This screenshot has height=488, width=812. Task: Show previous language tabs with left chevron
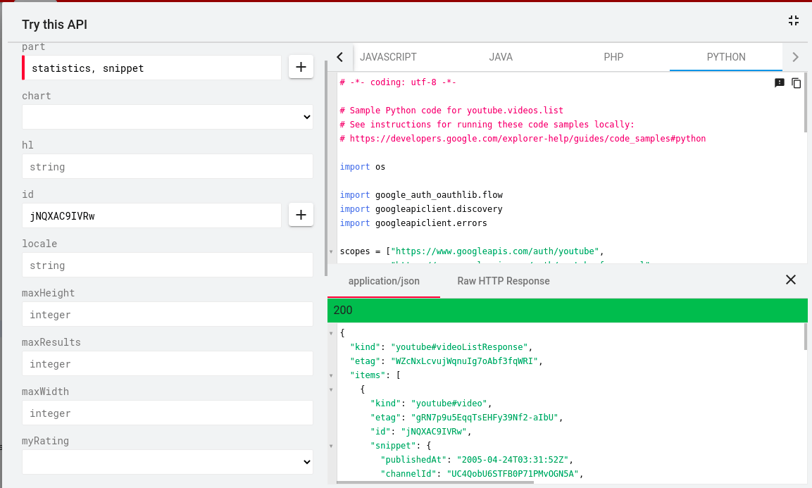click(339, 57)
